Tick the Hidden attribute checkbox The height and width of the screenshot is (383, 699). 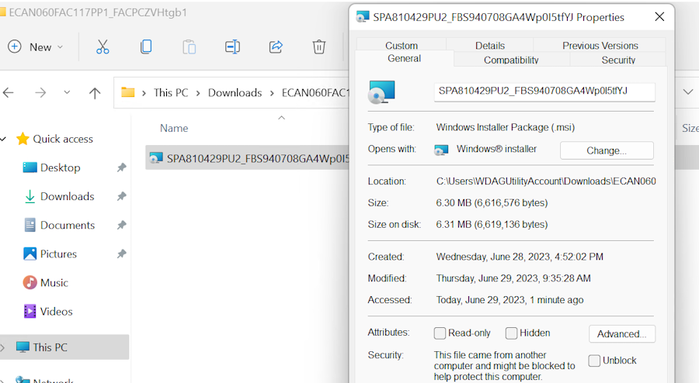pyautogui.click(x=511, y=333)
